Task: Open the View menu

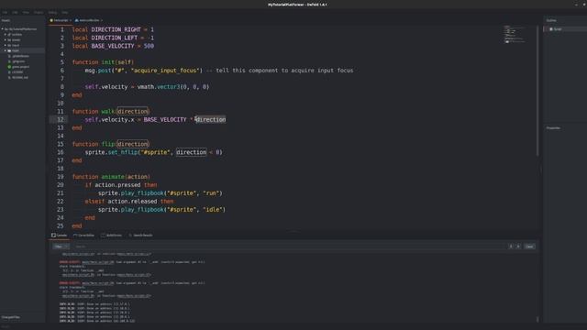Action: 26,12
